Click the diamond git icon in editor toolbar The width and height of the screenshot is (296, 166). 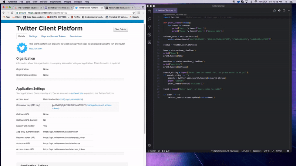279,11
